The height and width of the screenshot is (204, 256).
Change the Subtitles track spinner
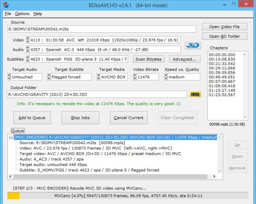tap(28, 59)
